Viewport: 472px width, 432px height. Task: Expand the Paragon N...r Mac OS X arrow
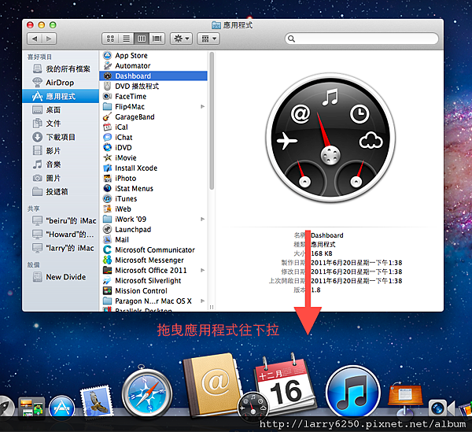[x=203, y=301]
